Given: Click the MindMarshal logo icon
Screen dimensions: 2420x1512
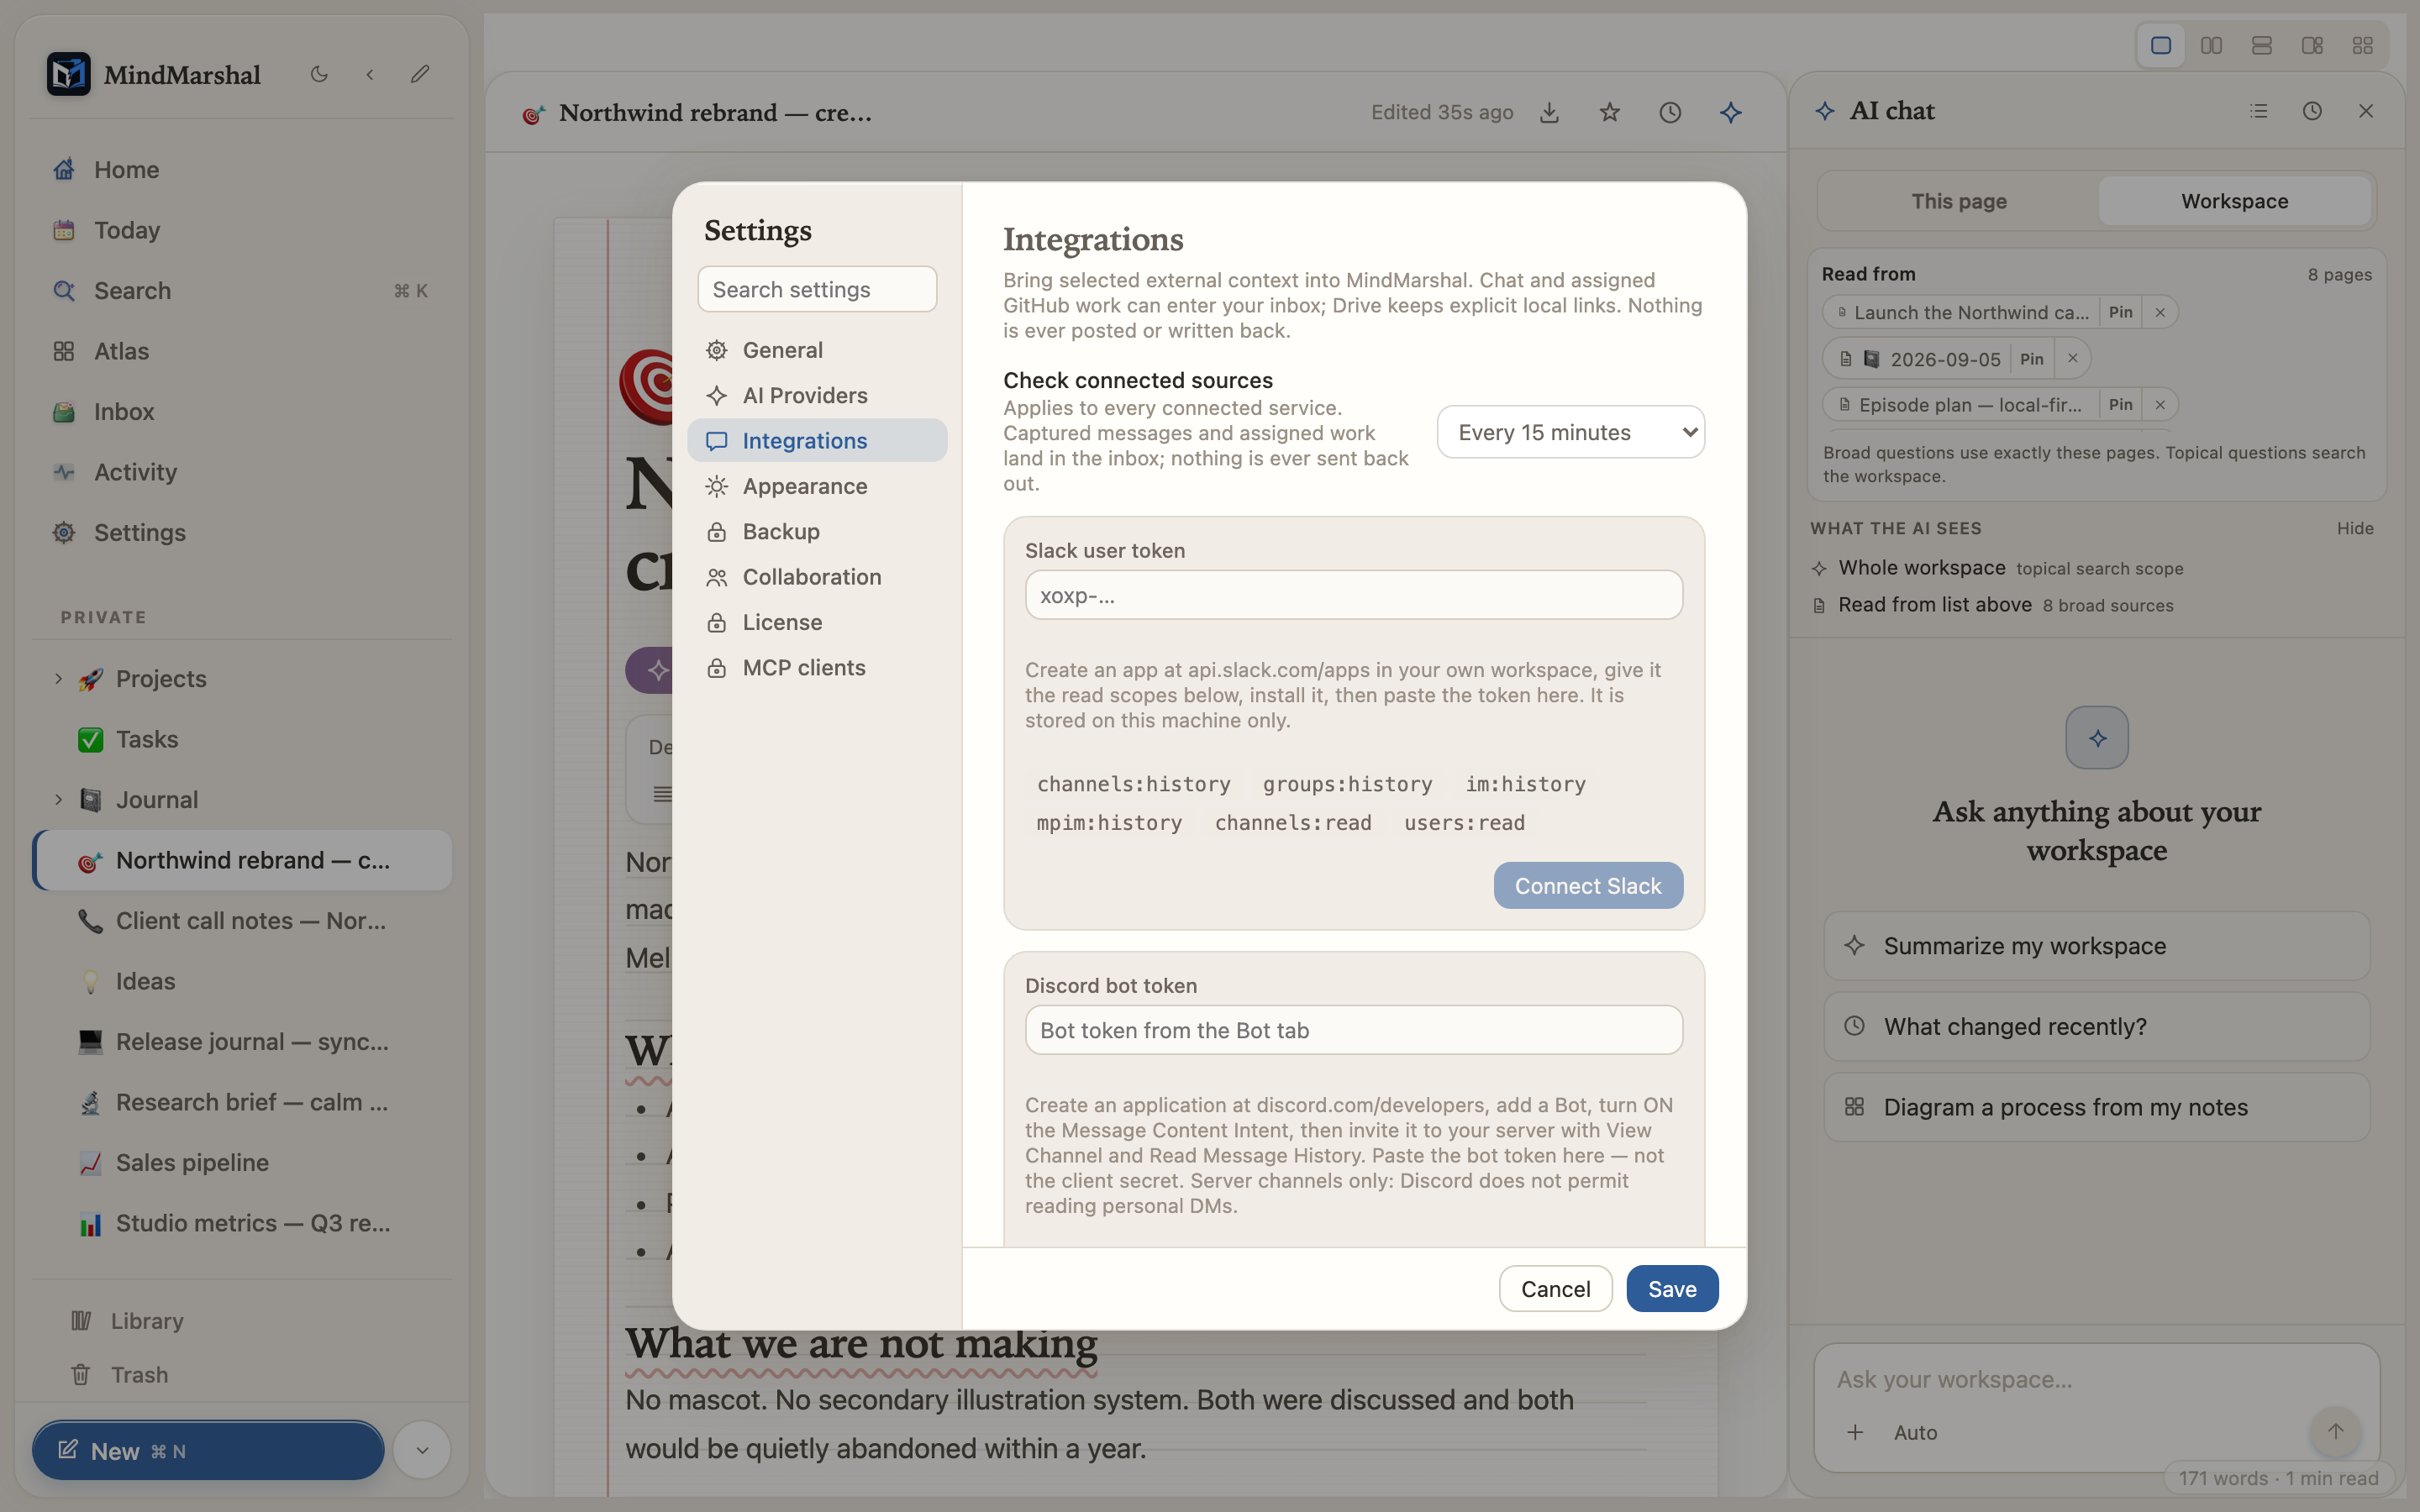Looking at the screenshot, I should coord(68,74).
